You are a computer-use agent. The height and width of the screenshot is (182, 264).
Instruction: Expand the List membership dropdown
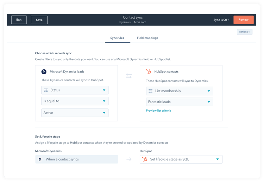[x=180, y=91]
